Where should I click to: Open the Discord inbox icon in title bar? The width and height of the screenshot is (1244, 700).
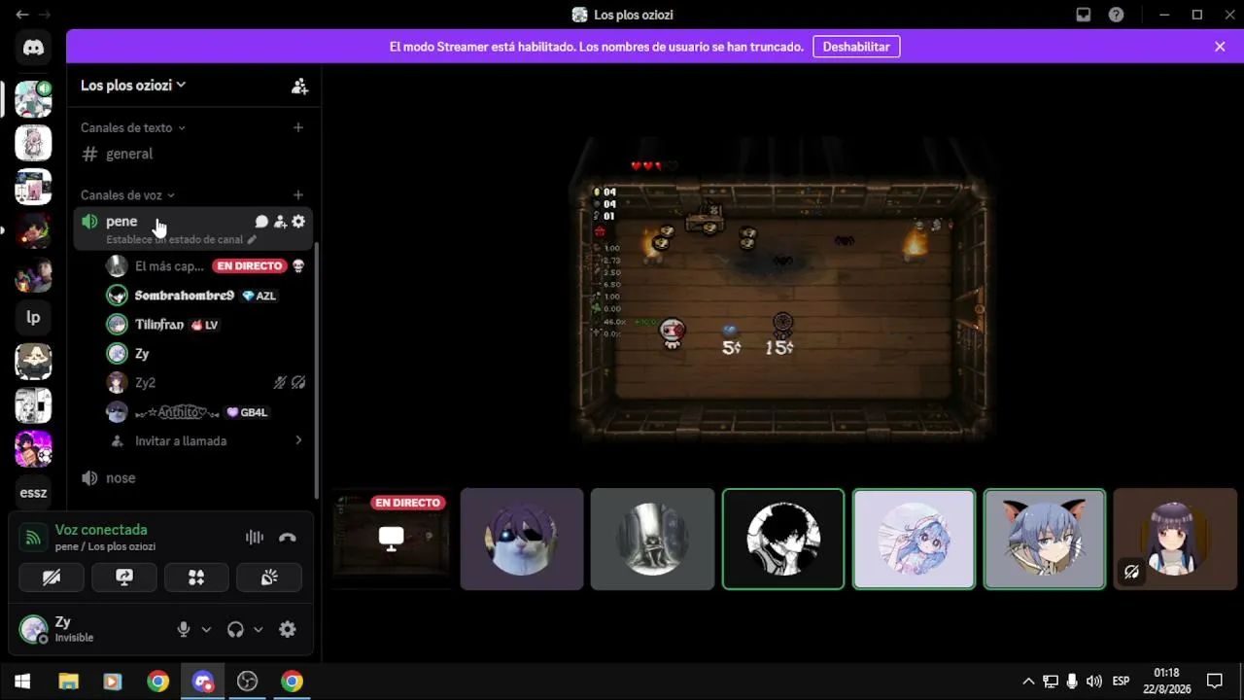click(x=1084, y=15)
